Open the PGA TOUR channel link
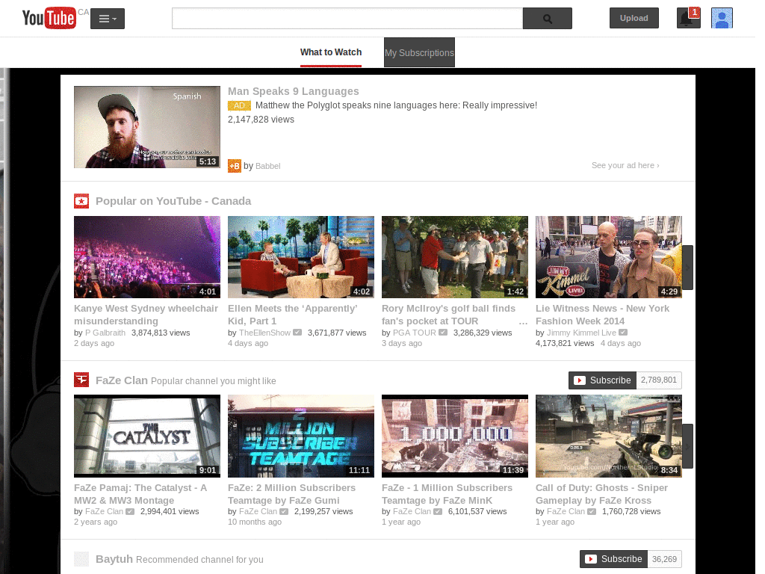This screenshot has width=765, height=574. [414, 333]
